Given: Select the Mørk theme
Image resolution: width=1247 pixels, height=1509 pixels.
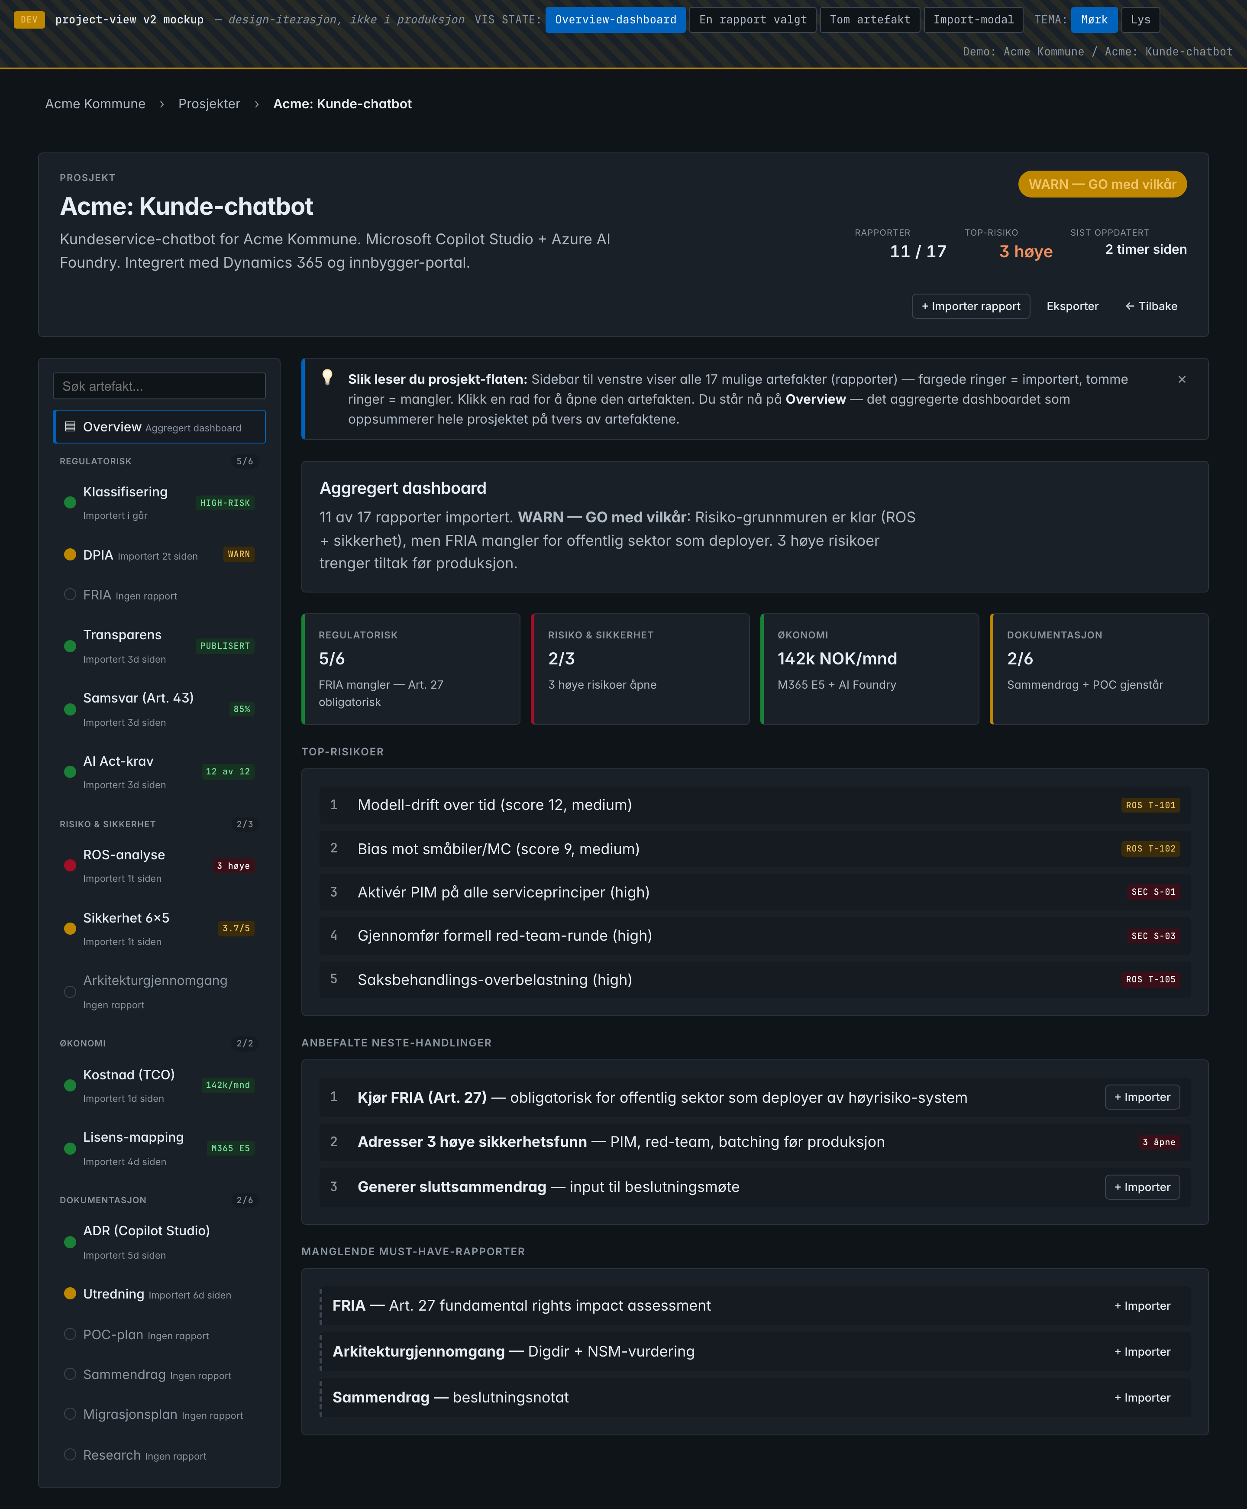Looking at the screenshot, I should (1094, 19).
